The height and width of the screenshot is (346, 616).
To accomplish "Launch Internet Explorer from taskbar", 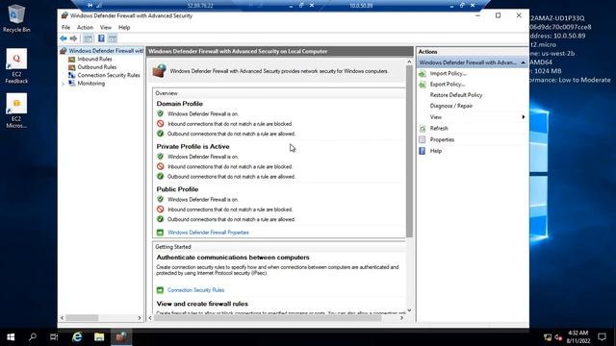I will (77, 337).
